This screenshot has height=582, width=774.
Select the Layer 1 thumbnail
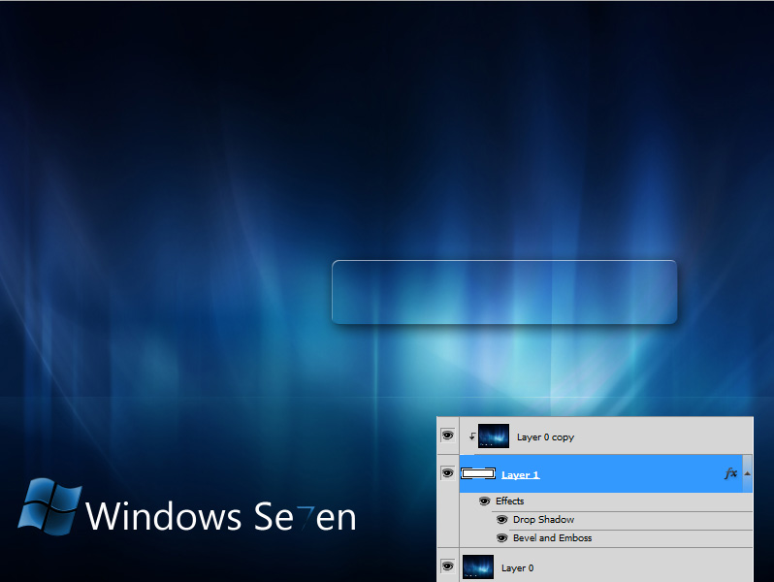point(478,474)
